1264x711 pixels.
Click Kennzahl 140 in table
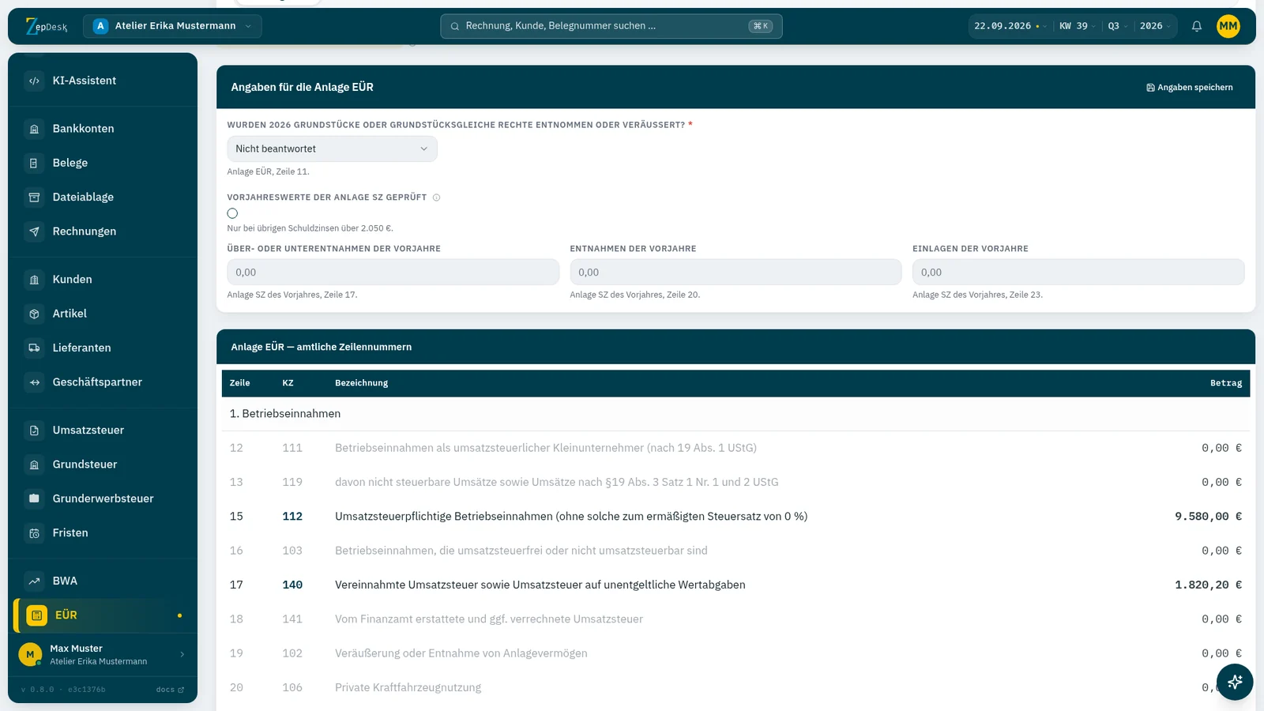point(292,585)
